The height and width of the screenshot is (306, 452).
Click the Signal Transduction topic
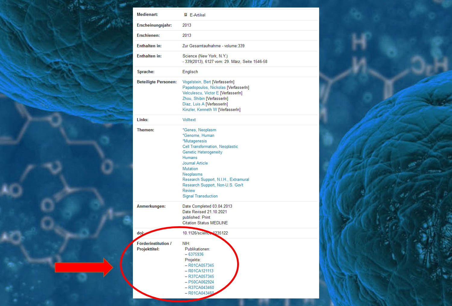200,196
